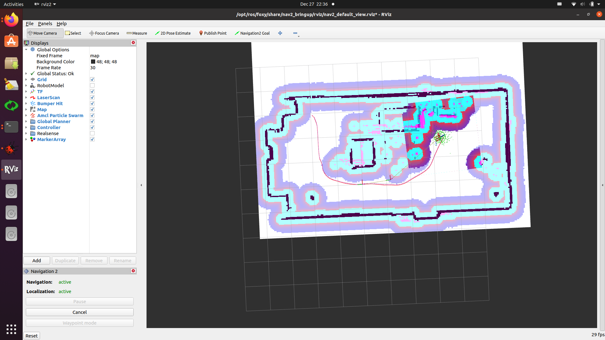Disable the LaserScan display checkbox

92,97
